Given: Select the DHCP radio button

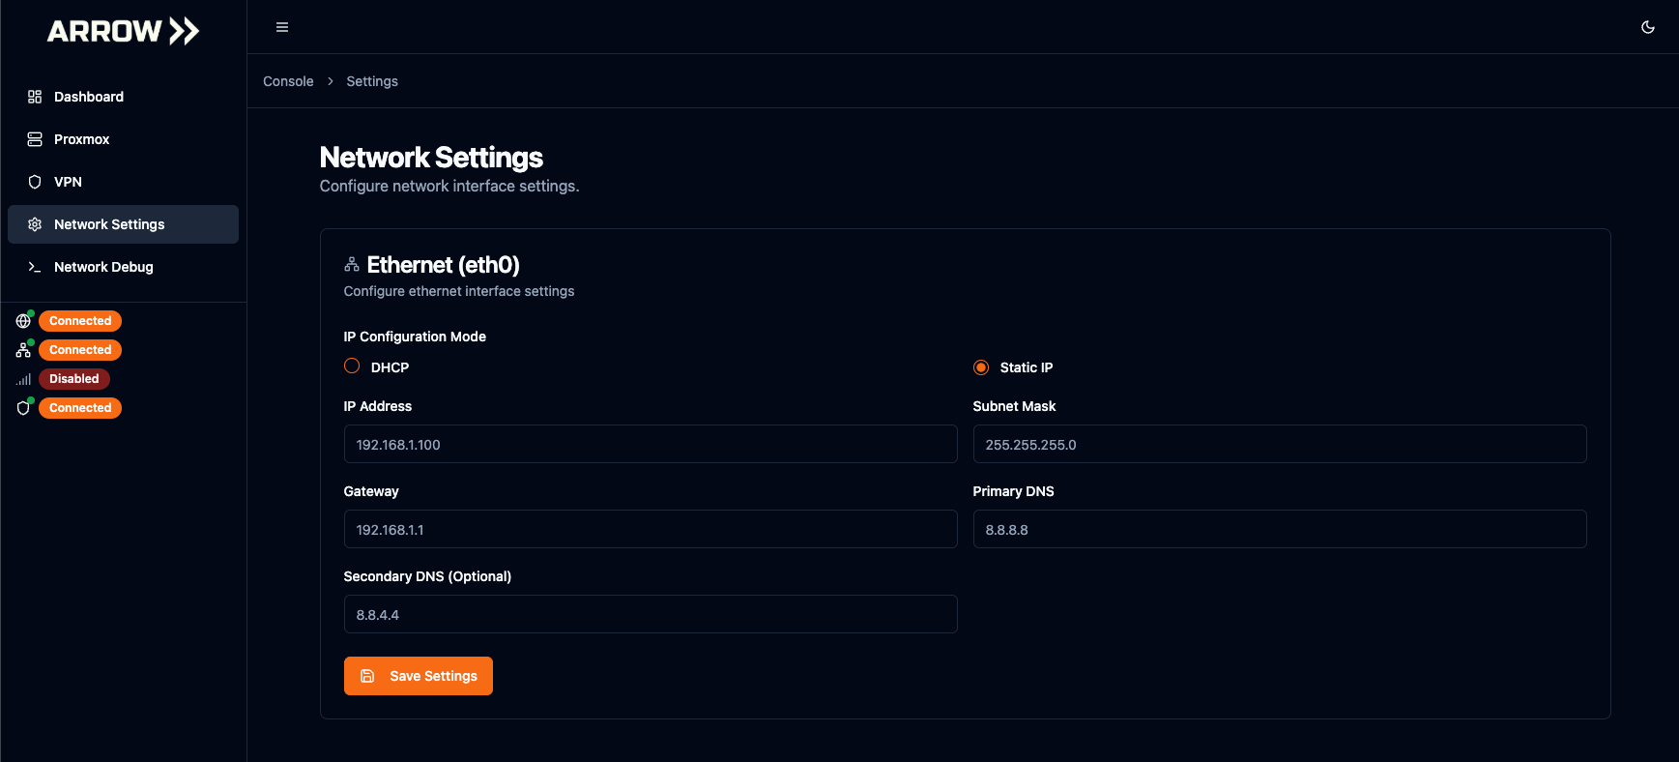Looking at the screenshot, I should pyautogui.click(x=352, y=366).
